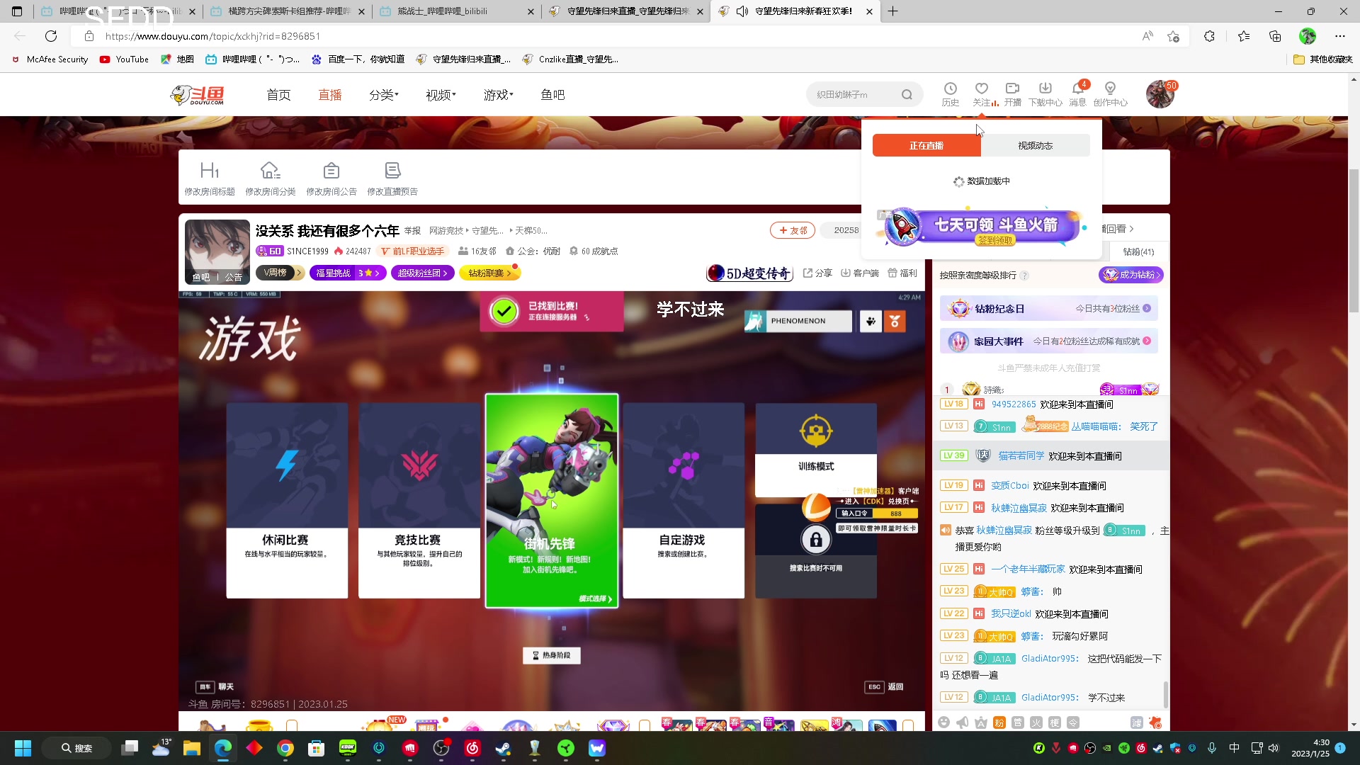The height and width of the screenshot is (765, 1360).
Task: Expand the 钻粉联赛 badge
Action: pos(489,273)
